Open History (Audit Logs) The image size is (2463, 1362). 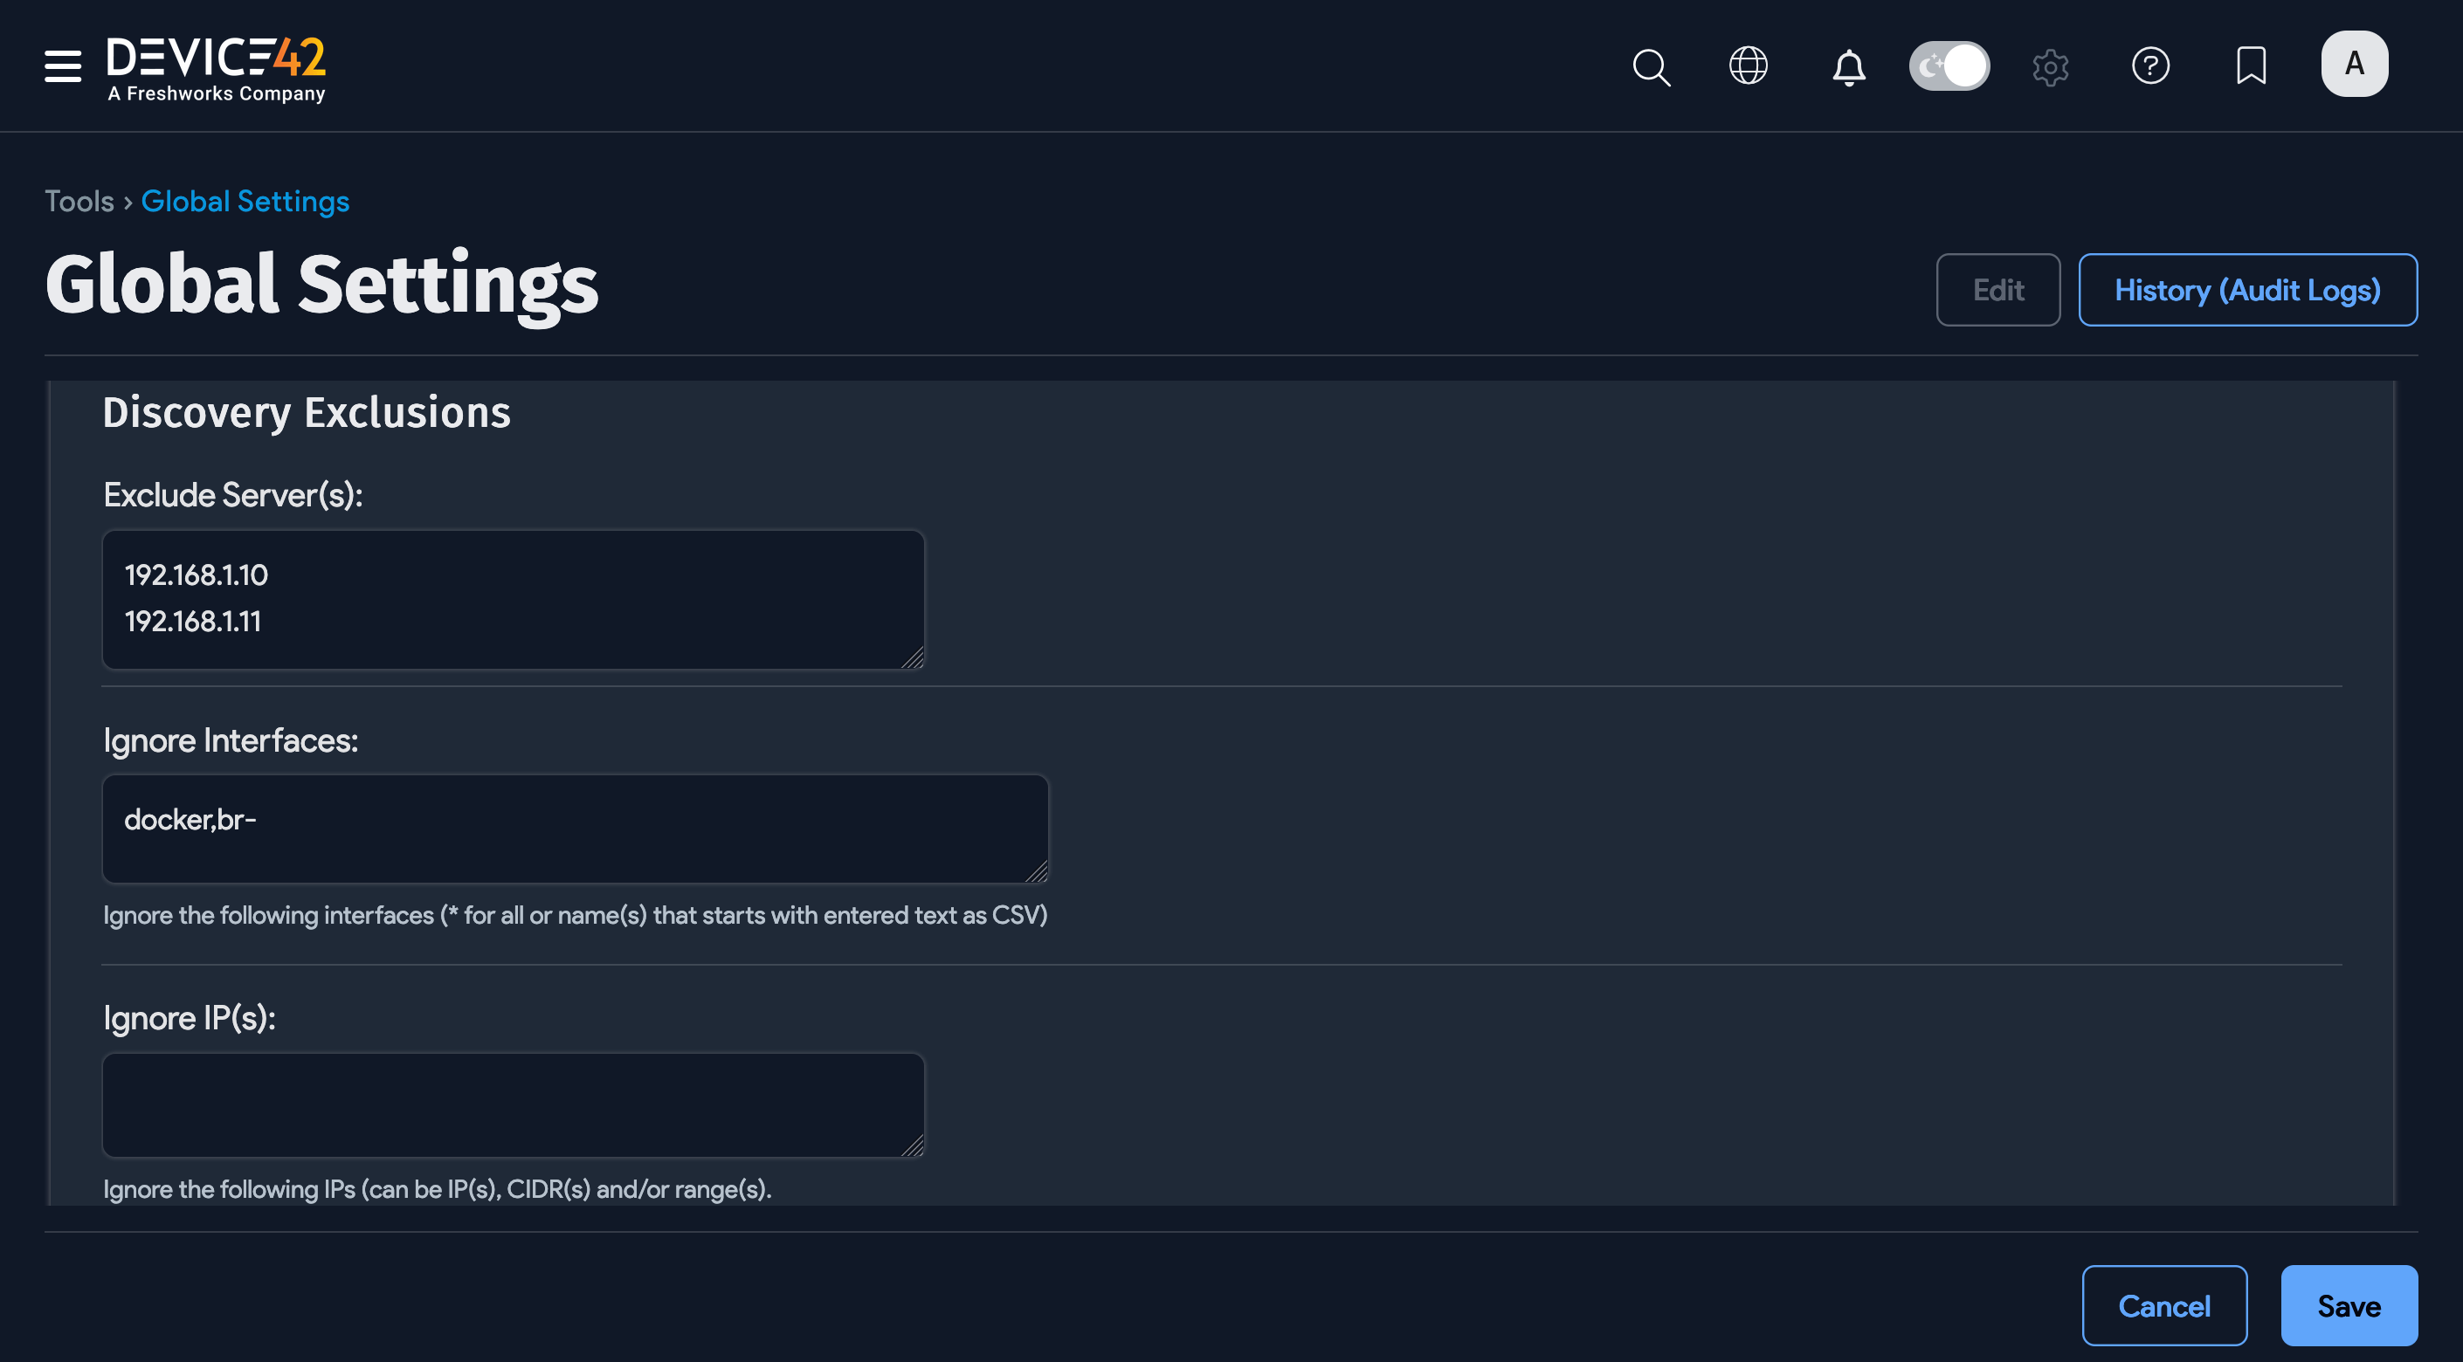tap(2248, 290)
